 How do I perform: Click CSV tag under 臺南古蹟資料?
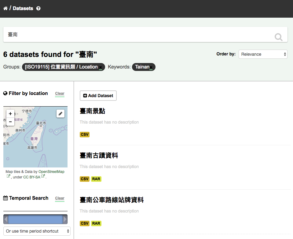85,179
